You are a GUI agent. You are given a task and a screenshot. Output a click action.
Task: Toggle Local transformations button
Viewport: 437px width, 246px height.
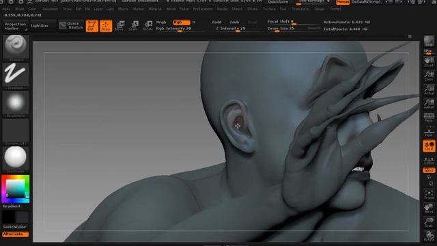click(429, 146)
